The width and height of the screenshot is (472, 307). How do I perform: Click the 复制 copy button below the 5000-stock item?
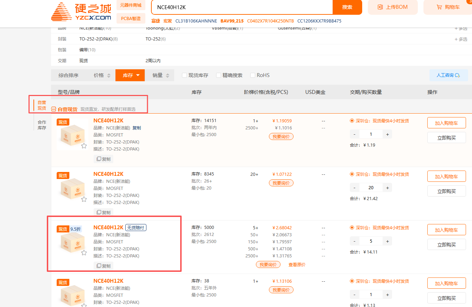103,266
